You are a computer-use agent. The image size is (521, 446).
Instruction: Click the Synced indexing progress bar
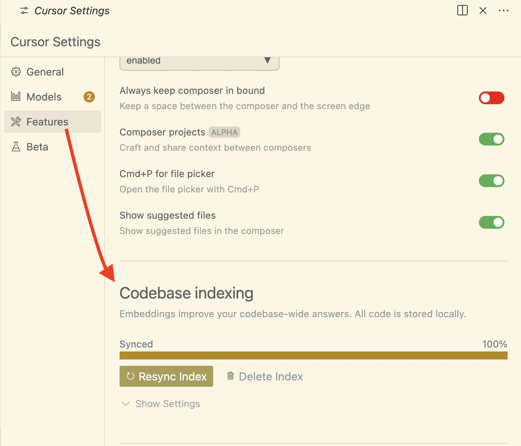click(313, 355)
